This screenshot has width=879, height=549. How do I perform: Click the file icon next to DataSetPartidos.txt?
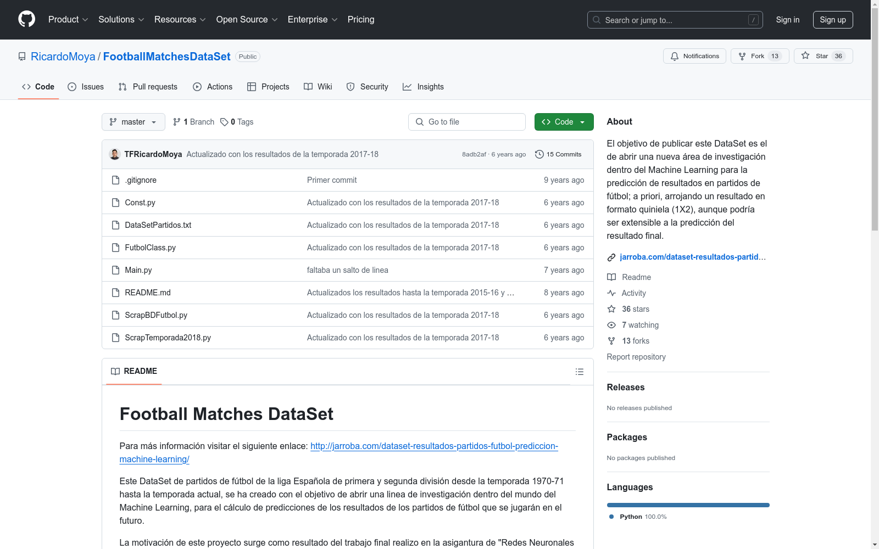coord(115,225)
